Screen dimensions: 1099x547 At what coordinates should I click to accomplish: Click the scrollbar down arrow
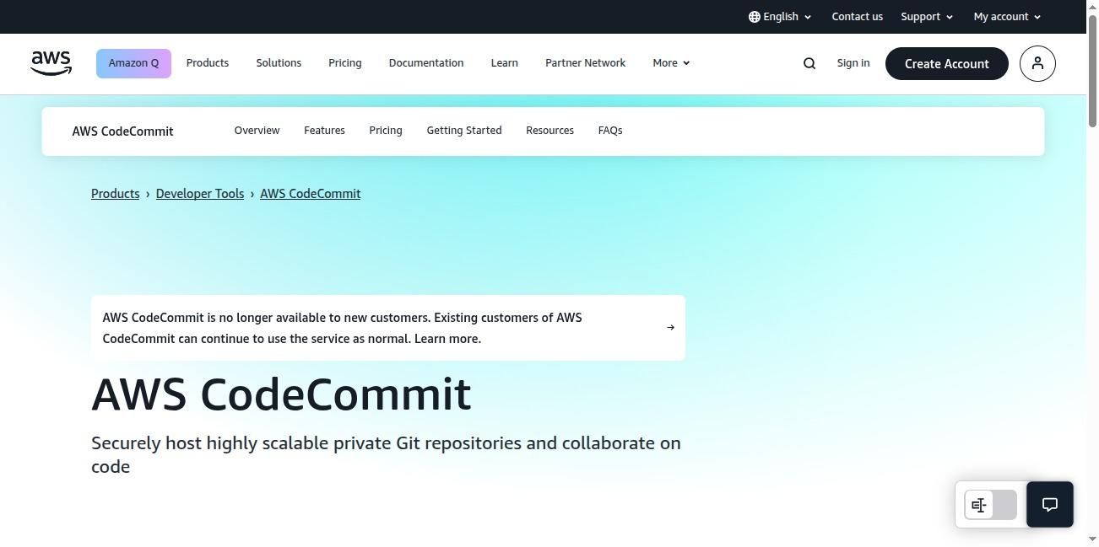click(1092, 539)
